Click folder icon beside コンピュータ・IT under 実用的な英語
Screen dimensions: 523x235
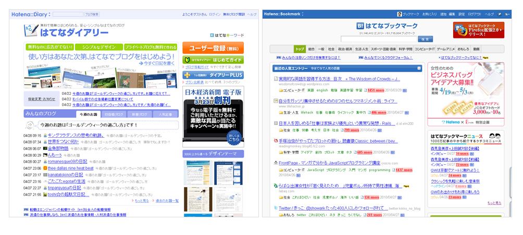tap(281, 90)
